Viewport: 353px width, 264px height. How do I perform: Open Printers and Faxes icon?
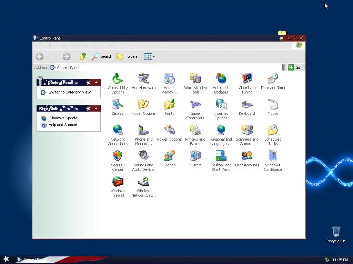point(195,135)
